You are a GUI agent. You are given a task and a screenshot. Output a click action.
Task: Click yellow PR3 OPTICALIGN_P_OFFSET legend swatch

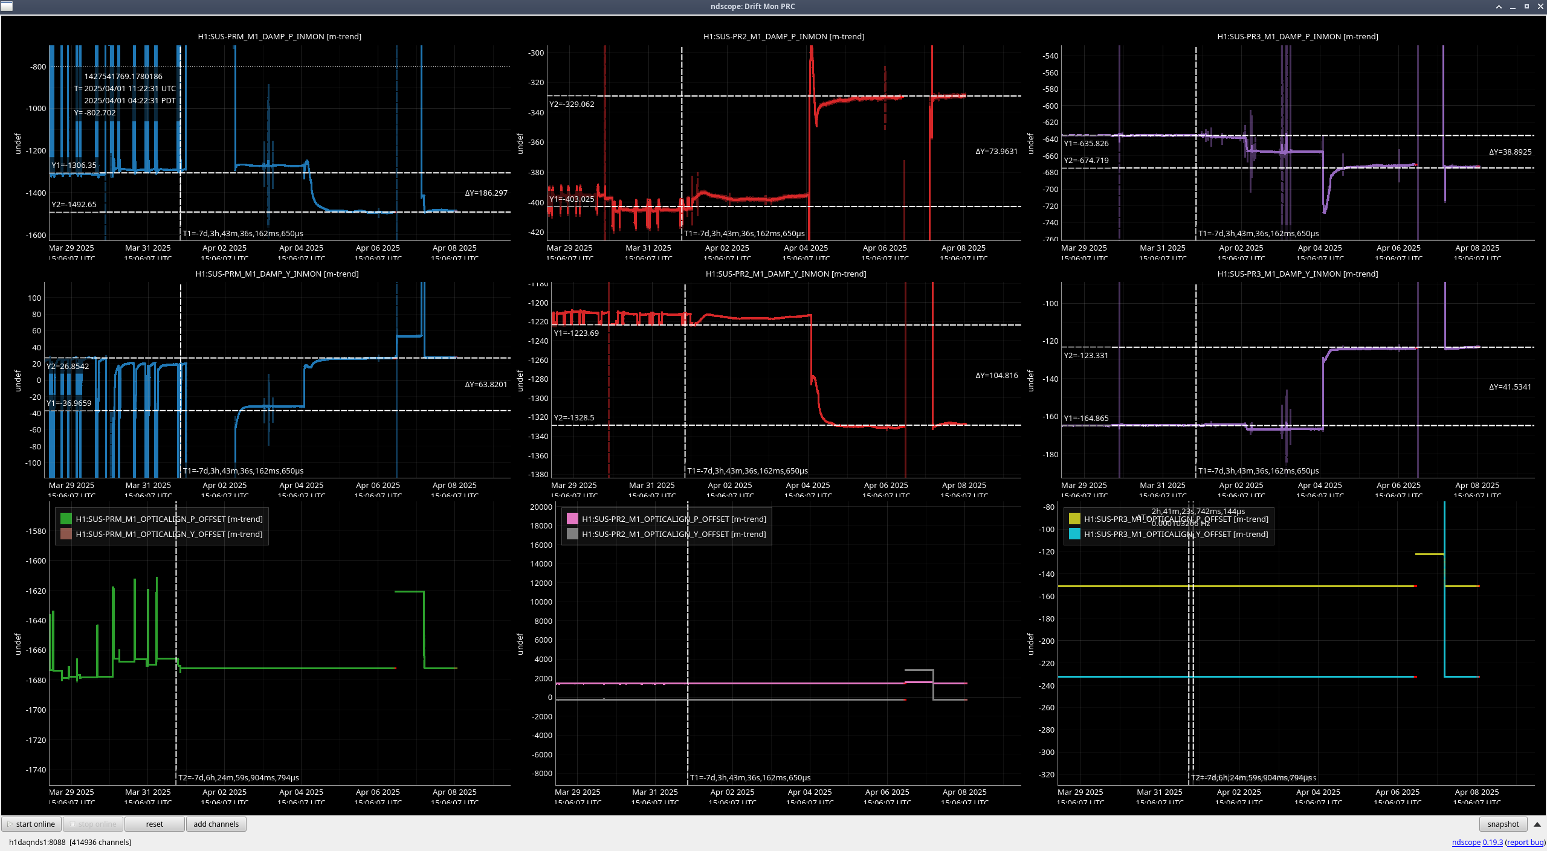coord(1074,519)
